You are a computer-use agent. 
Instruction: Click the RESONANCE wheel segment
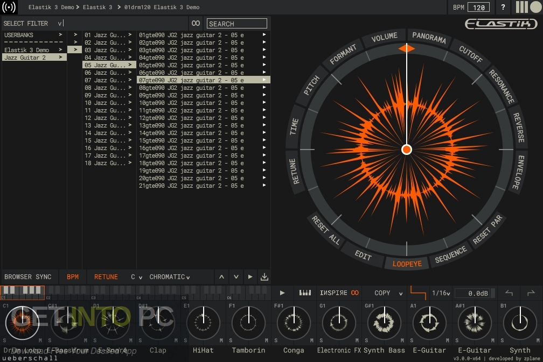(x=502, y=87)
